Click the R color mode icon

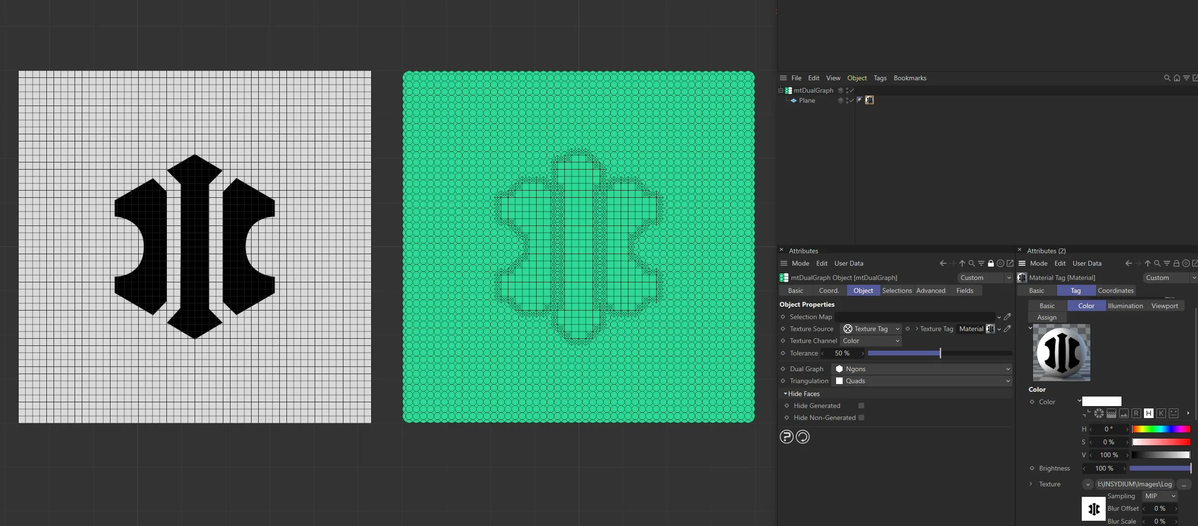pyautogui.click(x=1136, y=413)
